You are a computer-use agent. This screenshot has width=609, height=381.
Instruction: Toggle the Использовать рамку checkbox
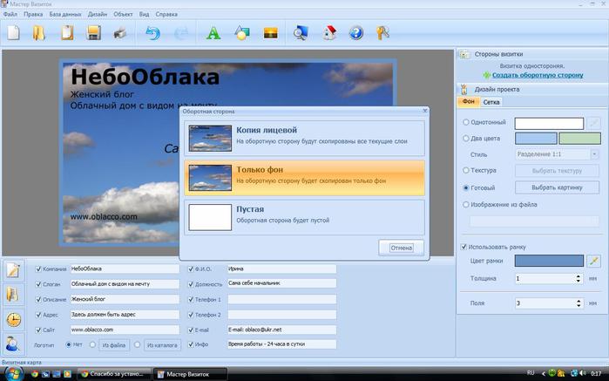point(464,247)
